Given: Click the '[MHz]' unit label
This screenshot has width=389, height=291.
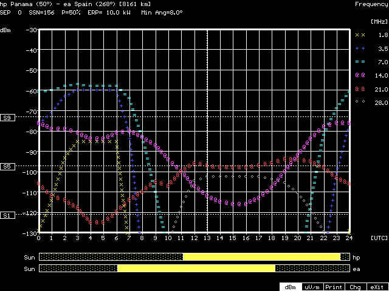Looking at the screenshot, I should click(379, 22).
